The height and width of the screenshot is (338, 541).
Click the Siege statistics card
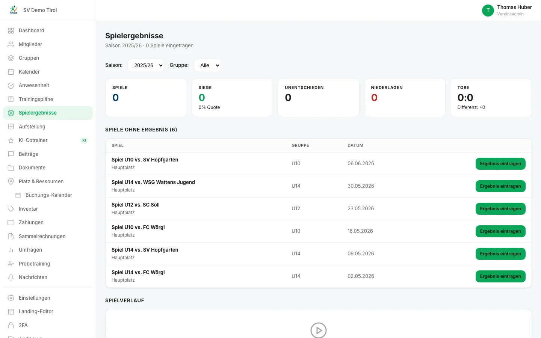(x=232, y=98)
